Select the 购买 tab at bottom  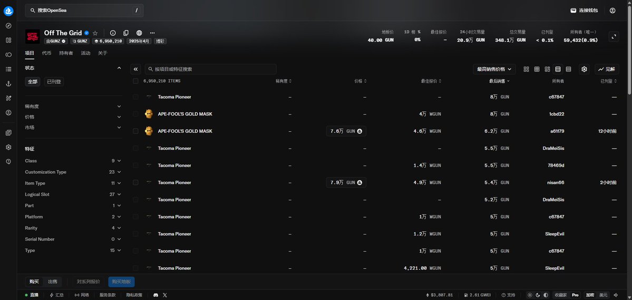[34, 282]
